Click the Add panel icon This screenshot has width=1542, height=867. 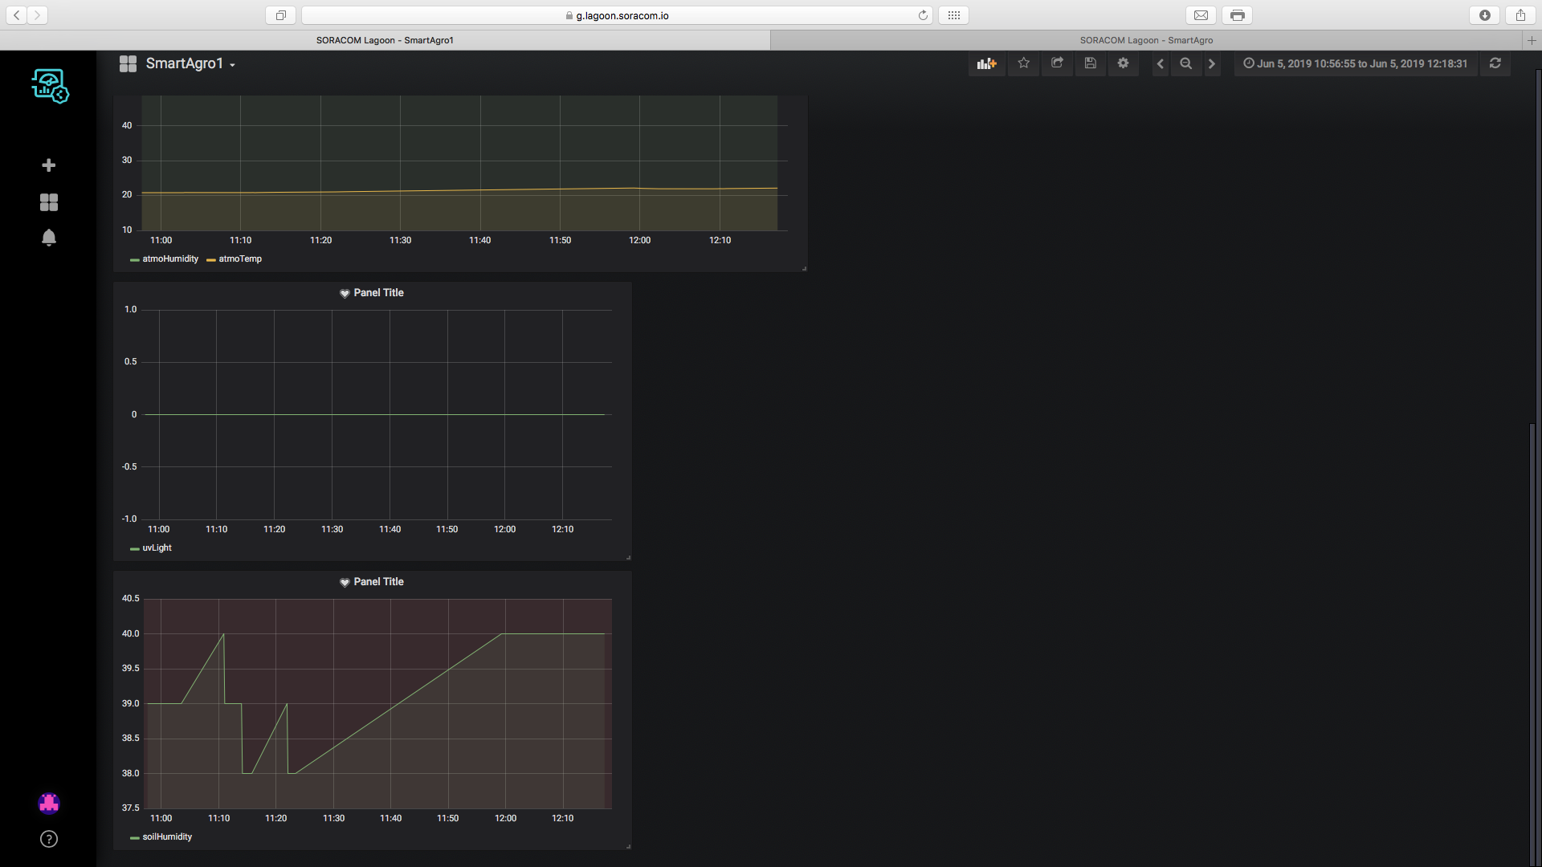coord(986,63)
